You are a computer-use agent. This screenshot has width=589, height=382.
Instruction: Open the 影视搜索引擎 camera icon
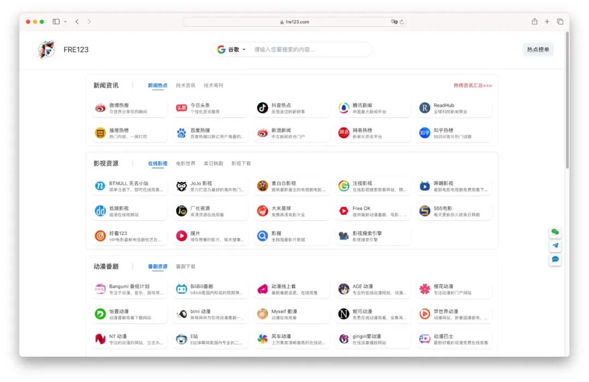(x=344, y=236)
